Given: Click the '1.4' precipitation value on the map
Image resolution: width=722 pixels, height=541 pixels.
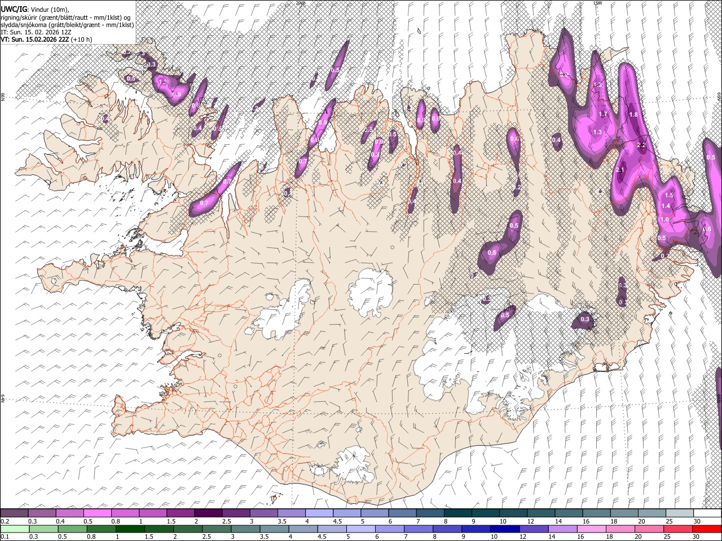Looking at the screenshot, I should [x=666, y=206].
